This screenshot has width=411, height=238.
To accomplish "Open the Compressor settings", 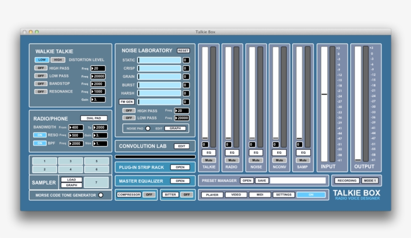I will pyautogui.click(x=129, y=194).
